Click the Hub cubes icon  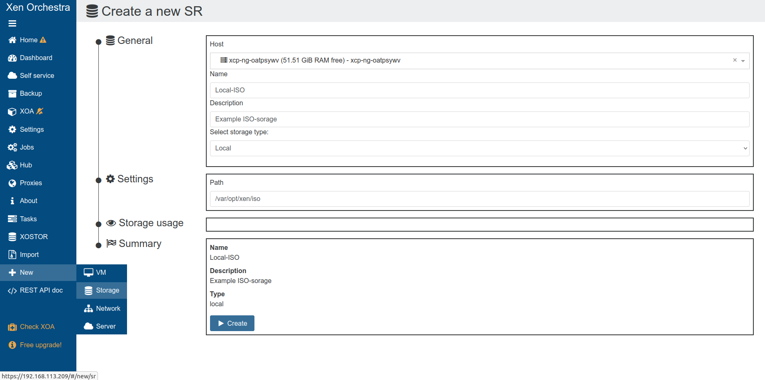12,165
